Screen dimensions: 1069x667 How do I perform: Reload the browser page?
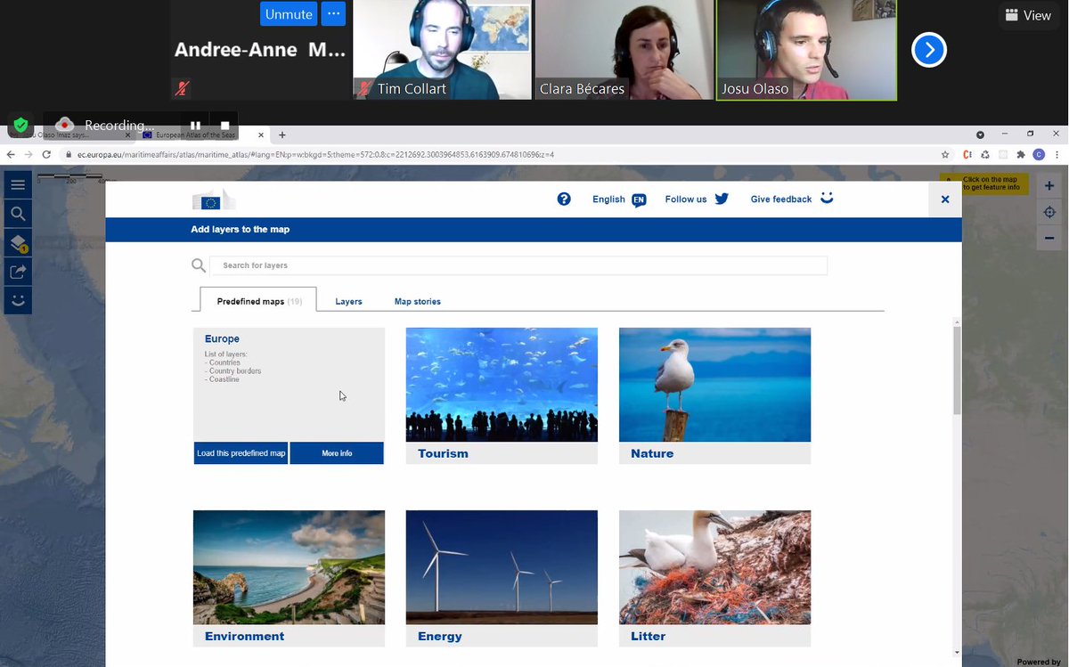46,154
